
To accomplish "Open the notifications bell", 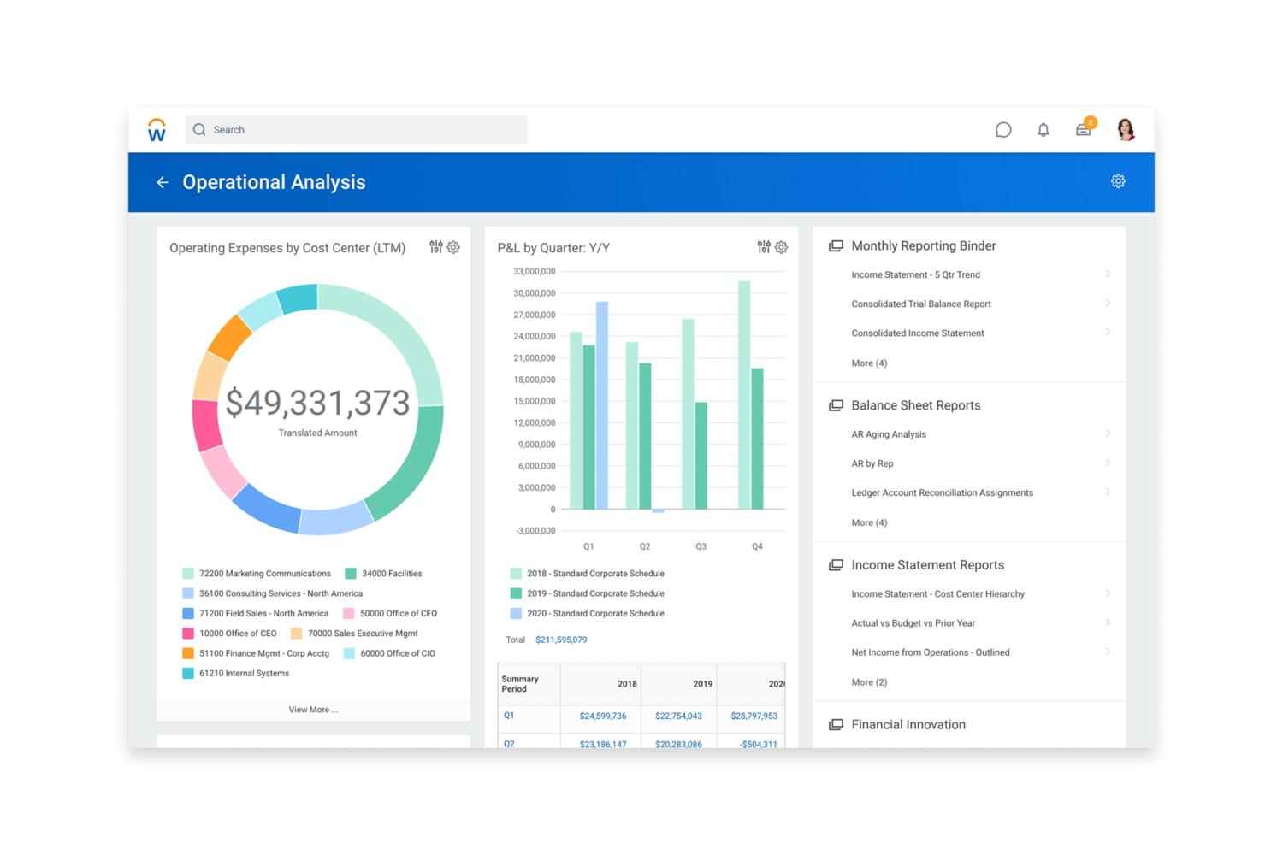I will coord(1044,130).
